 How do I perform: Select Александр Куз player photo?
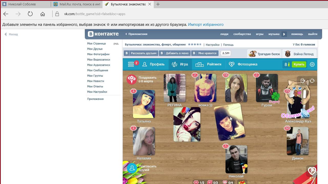[x=298, y=104]
